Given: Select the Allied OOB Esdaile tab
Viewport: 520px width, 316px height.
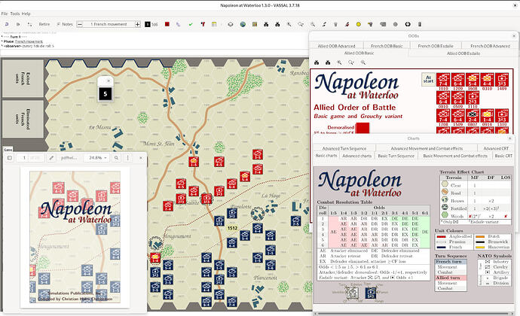Looking at the screenshot, I should pyautogui.click(x=463, y=53).
